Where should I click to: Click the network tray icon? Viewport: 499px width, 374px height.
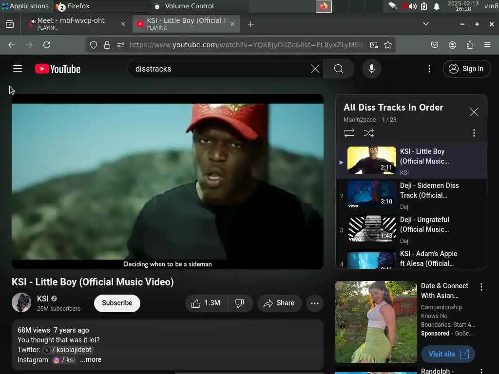[x=393, y=6]
